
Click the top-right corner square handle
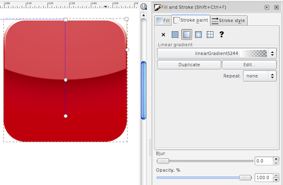pyautogui.click(x=127, y=19)
